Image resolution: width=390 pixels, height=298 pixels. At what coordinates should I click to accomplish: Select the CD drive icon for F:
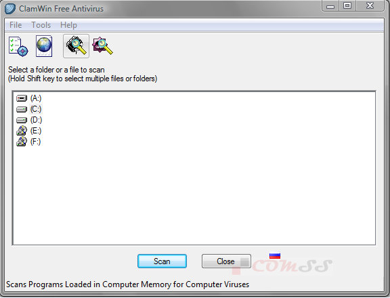click(x=22, y=142)
